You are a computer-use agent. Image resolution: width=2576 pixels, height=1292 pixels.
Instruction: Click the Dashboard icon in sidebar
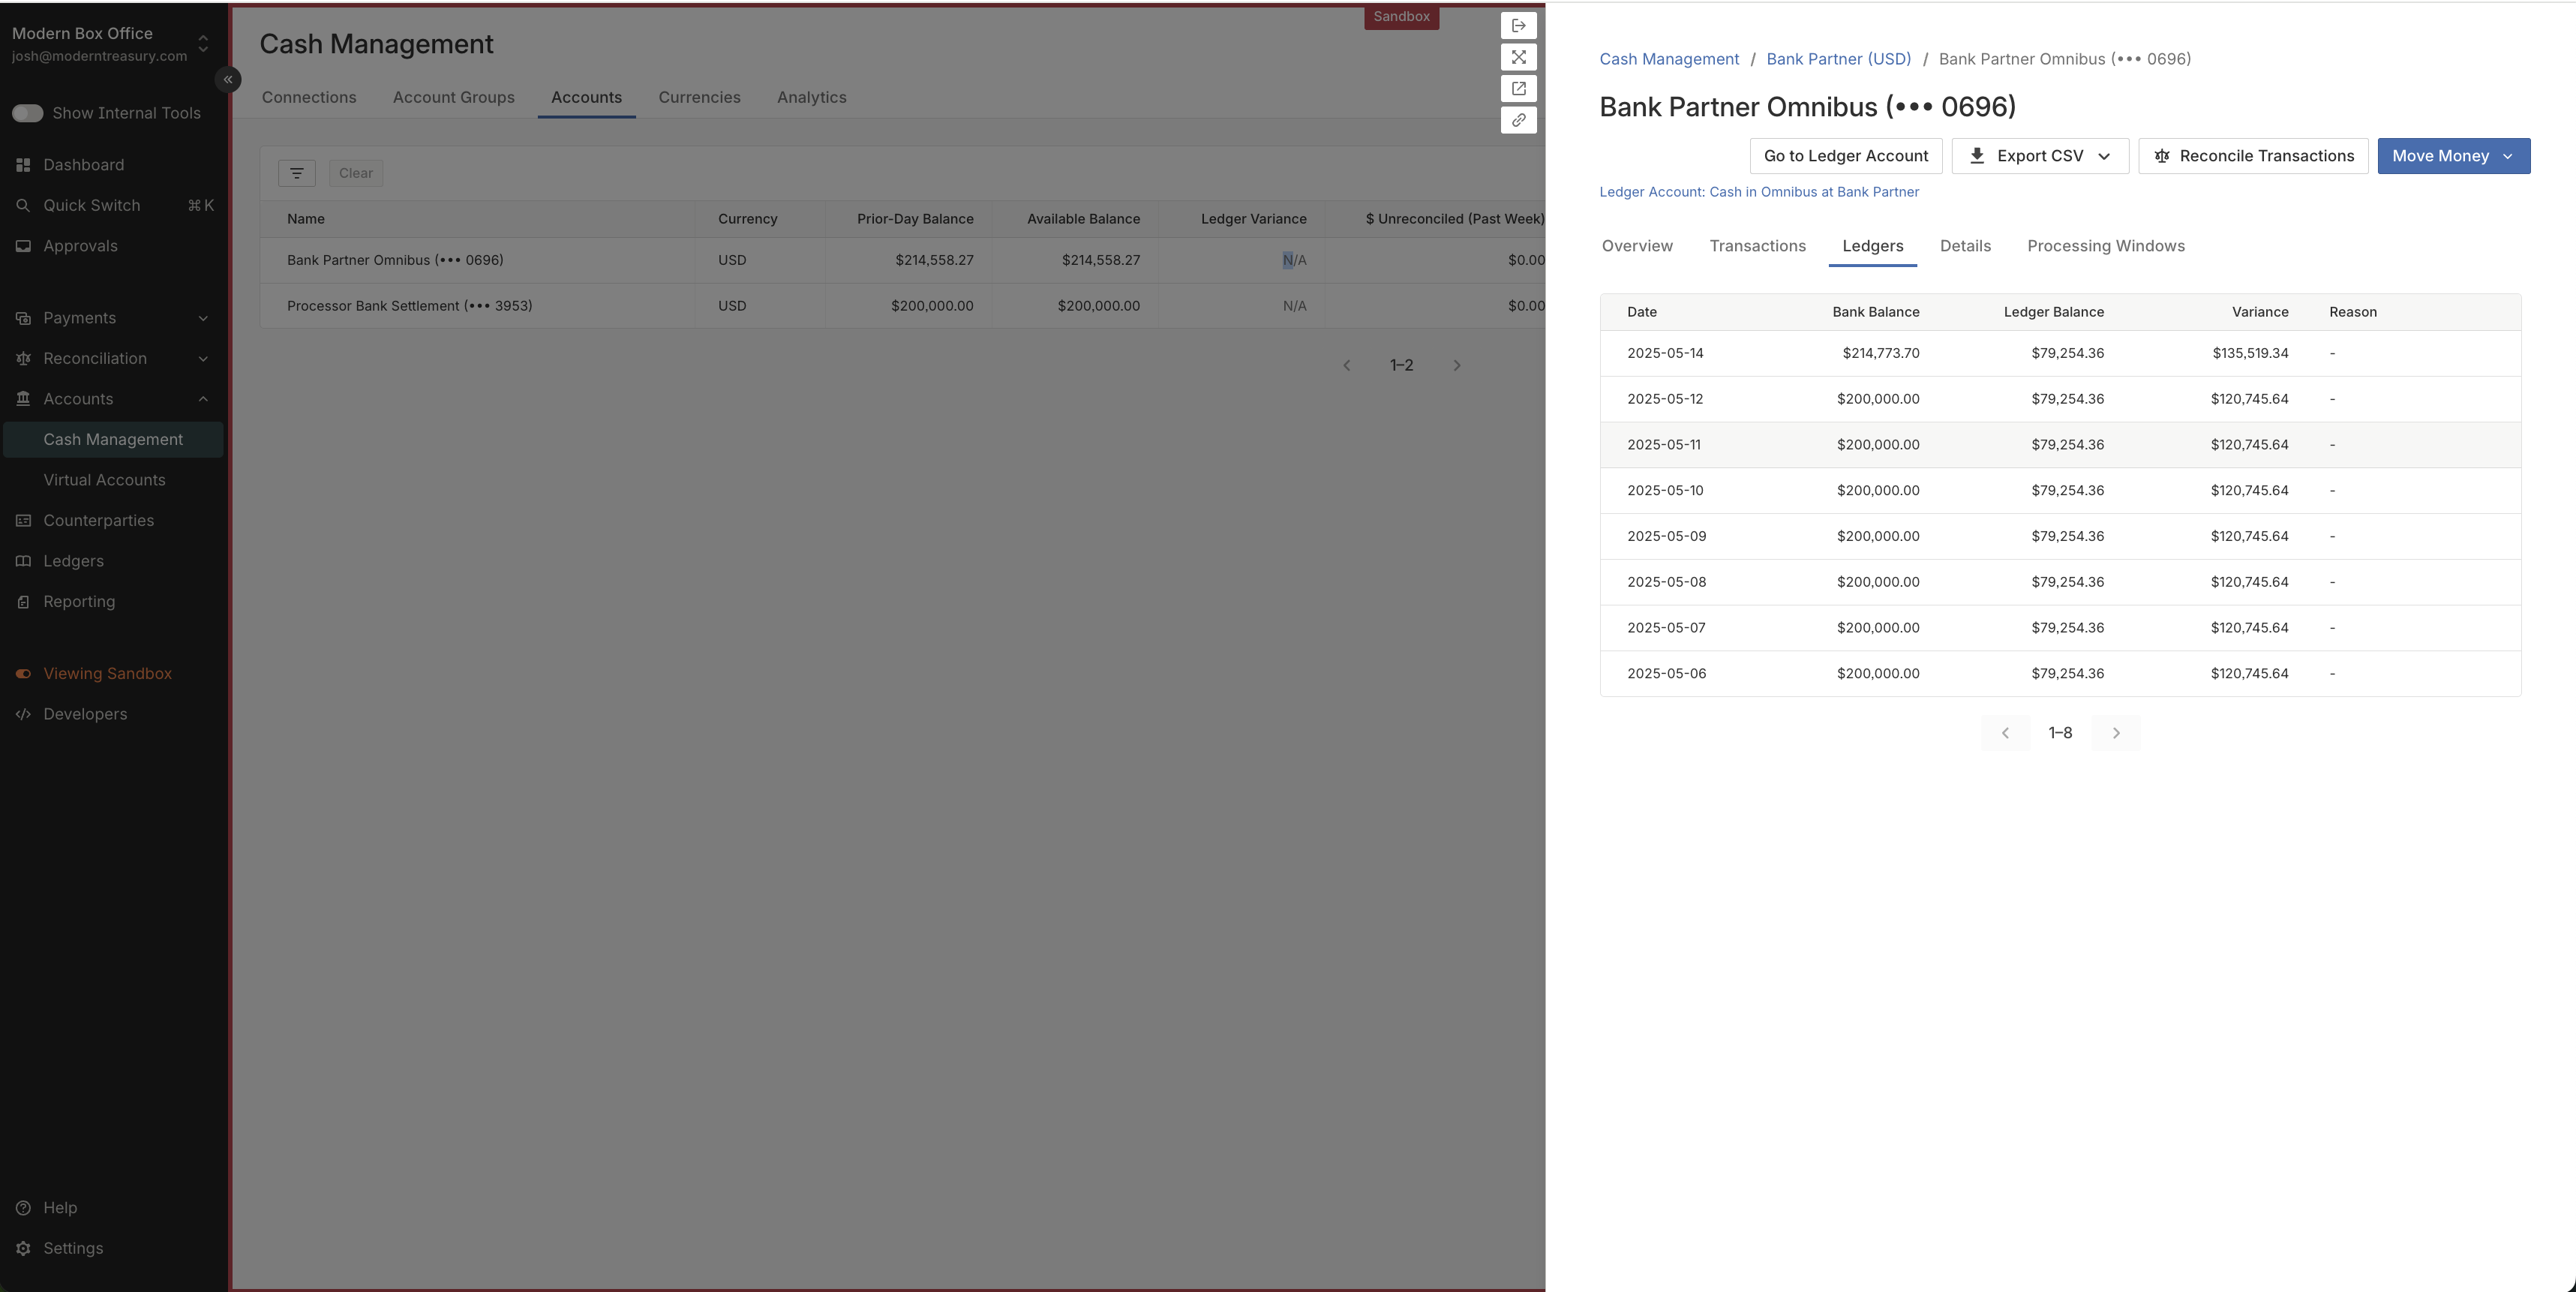23,165
